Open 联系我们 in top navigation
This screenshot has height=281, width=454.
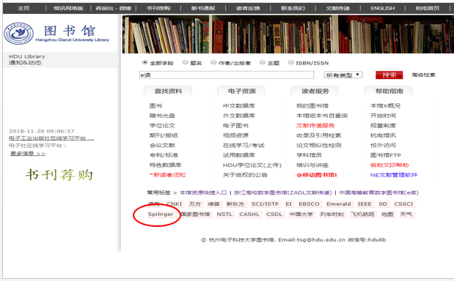point(293,8)
